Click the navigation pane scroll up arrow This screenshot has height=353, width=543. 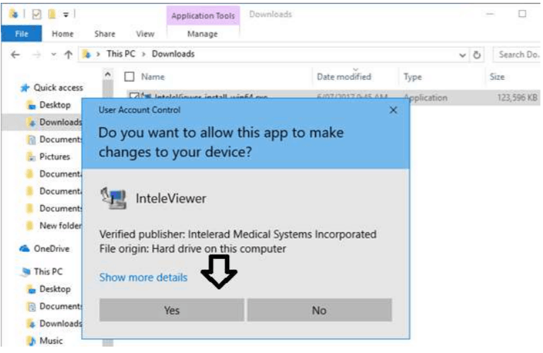(x=107, y=74)
